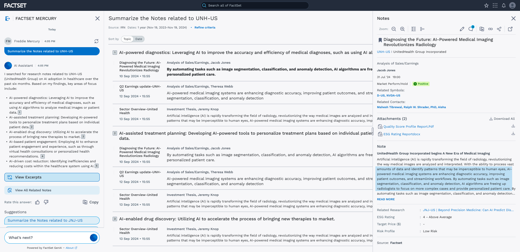This screenshot has width=520, height=252.
Task: Open Quality Score Profile Report.Pdf attachment
Action: tap(408, 127)
